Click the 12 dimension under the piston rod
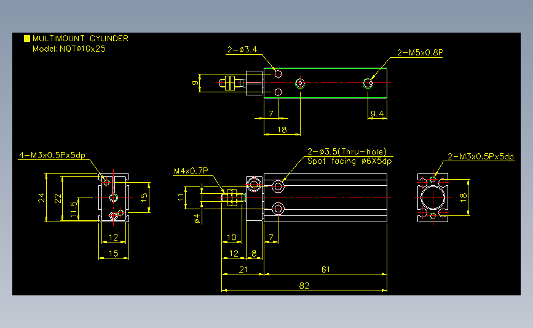This screenshot has width=533, height=328. point(234,254)
